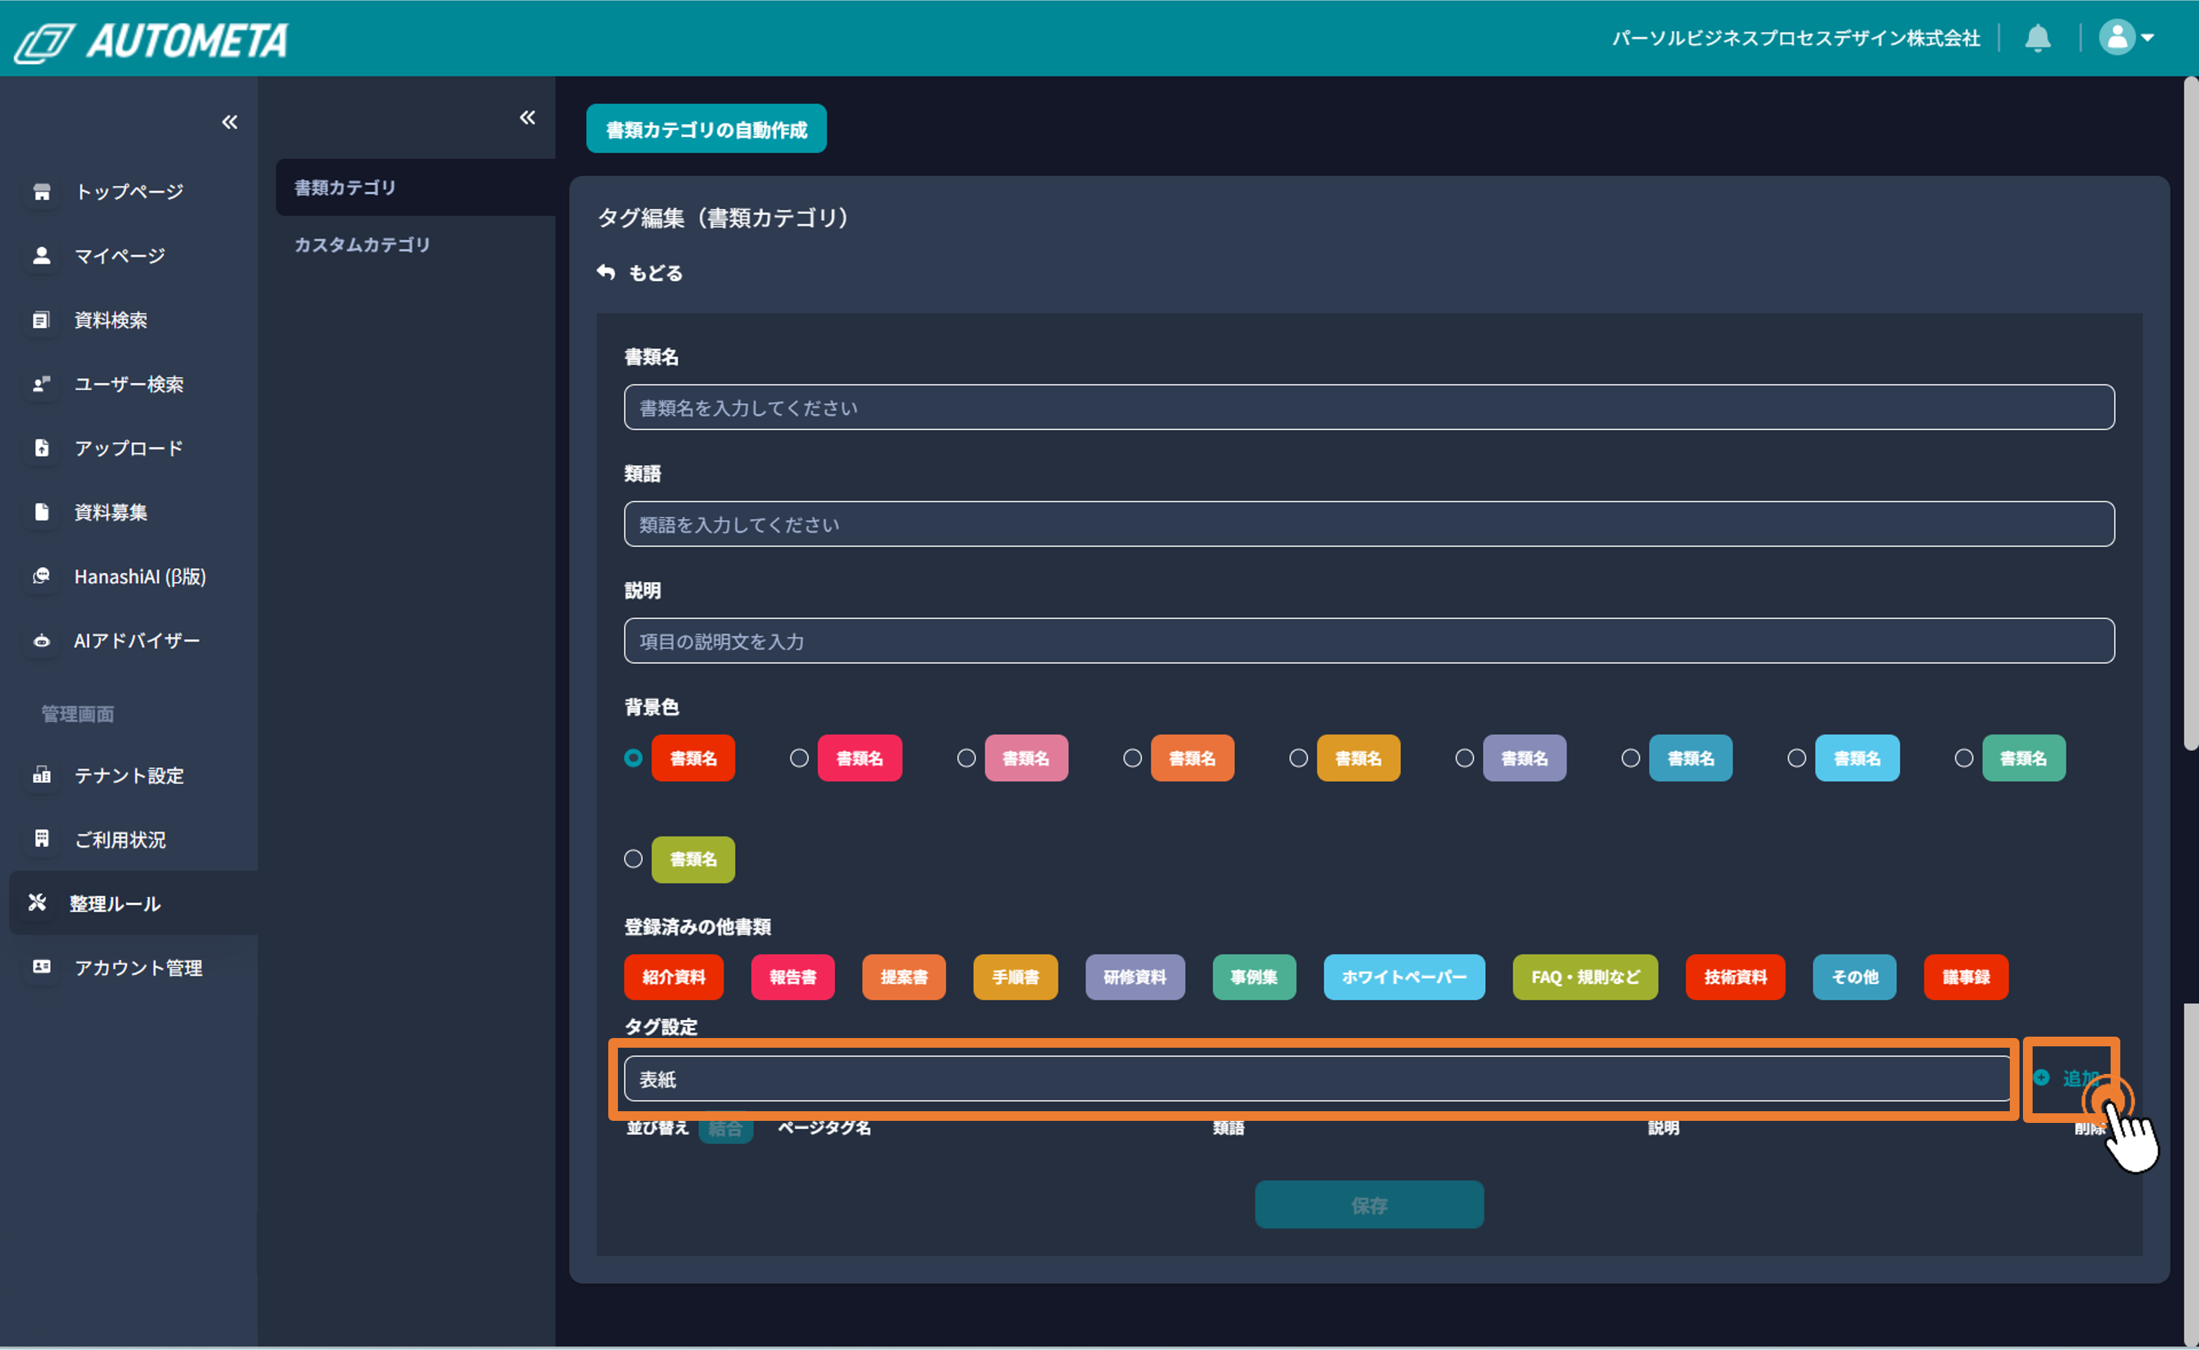Click the 保存 button
Viewport: 2199px width, 1350px height.
click(x=1369, y=1204)
